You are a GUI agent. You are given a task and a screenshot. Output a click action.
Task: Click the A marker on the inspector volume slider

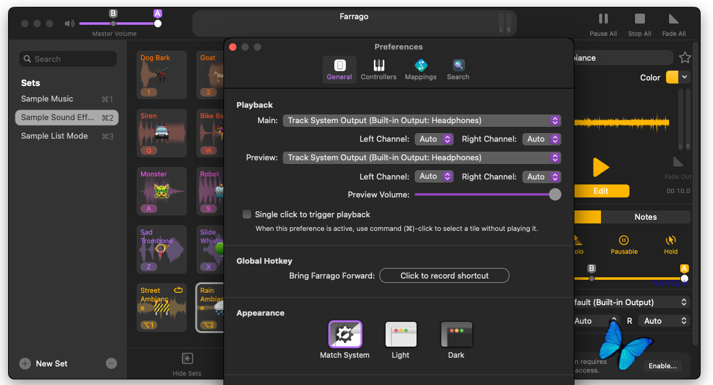coord(684,268)
